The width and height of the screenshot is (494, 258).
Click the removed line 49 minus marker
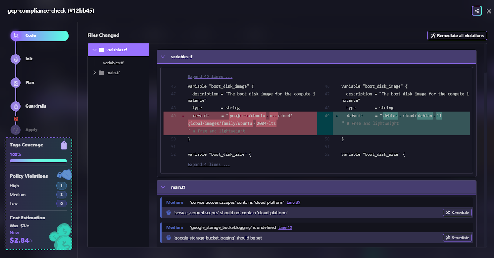point(183,116)
